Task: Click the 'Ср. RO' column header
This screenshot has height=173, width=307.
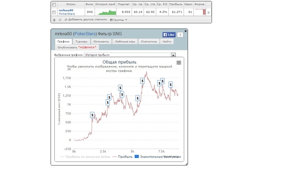Action: point(162,4)
